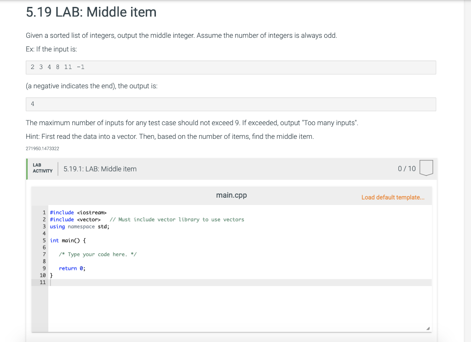471x342 pixels.
Task: Click the 'Type your code here' comment
Action: [x=98, y=254]
